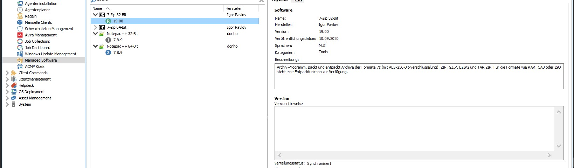Open Windows Update Management in the sidebar
The height and width of the screenshot is (168, 574).
tap(50, 54)
